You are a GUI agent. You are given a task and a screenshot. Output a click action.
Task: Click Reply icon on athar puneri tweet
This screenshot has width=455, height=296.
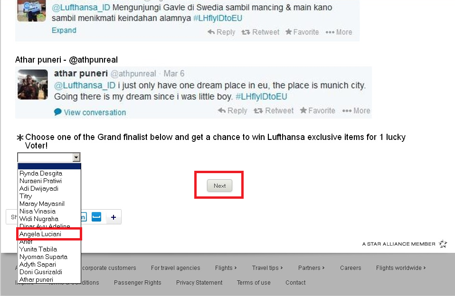pyautogui.click(x=222, y=111)
